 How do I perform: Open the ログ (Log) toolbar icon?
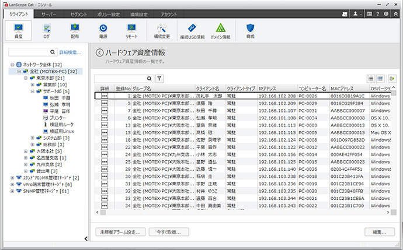tap(47, 30)
